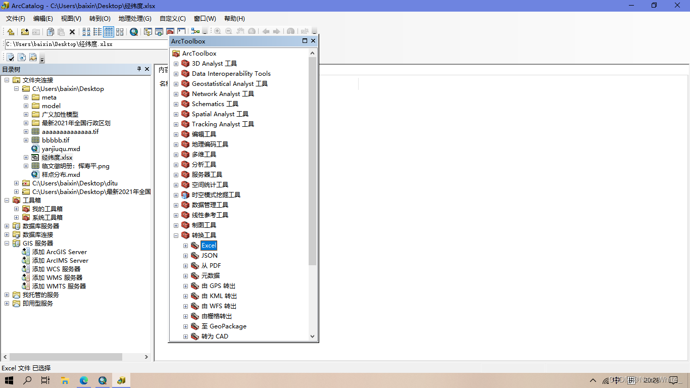Image resolution: width=690 pixels, height=388 pixels.
Task: Select 样点分布.mxd in catalog tree
Action: click(x=61, y=175)
